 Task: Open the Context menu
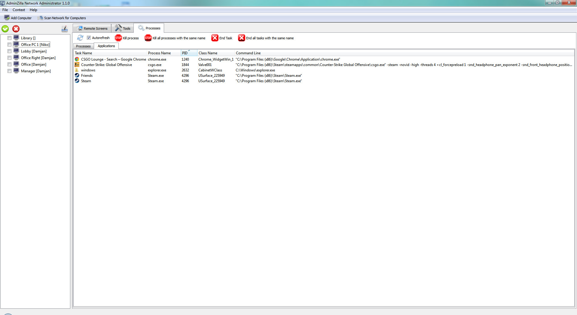[x=19, y=10]
